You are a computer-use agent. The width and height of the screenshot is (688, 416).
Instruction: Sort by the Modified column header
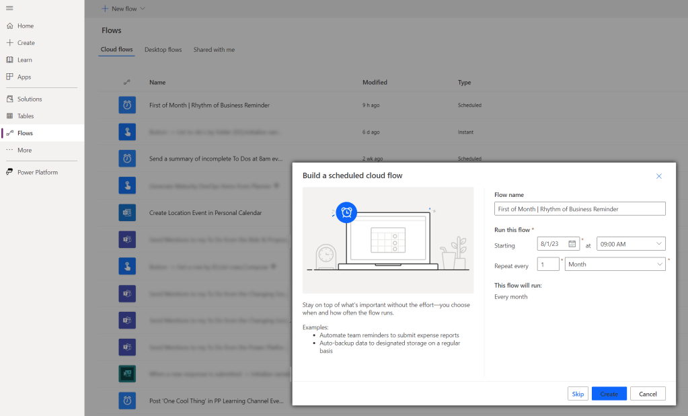click(x=375, y=82)
